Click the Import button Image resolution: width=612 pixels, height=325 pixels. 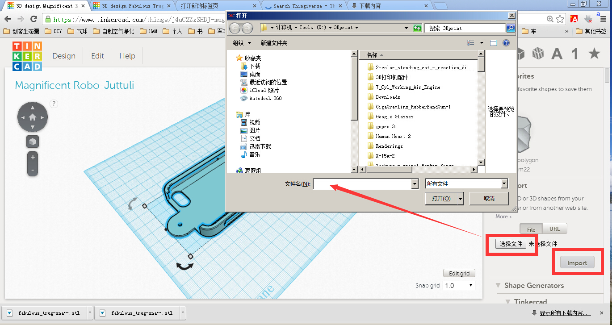(x=577, y=262)
